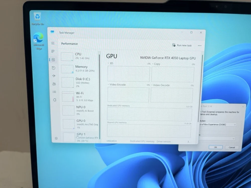Click the Driver version label
Image resolution: width=251 pixels, height=188 pixels.
click(x=164, y=141)
